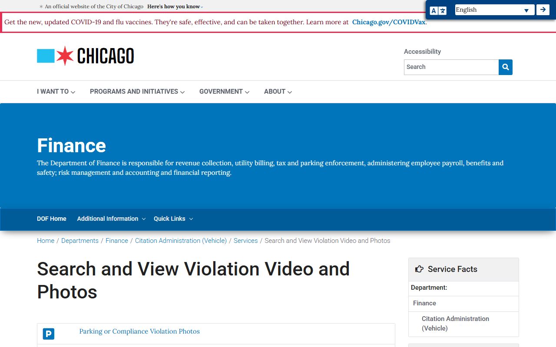Click the pointing hand Service Facts icon
The width and height of the screenshot is (556, 347).
(419, 269)
